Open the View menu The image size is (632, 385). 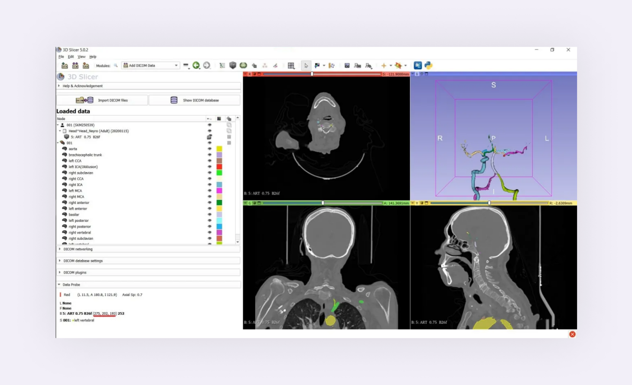click(x=81, y=56)
